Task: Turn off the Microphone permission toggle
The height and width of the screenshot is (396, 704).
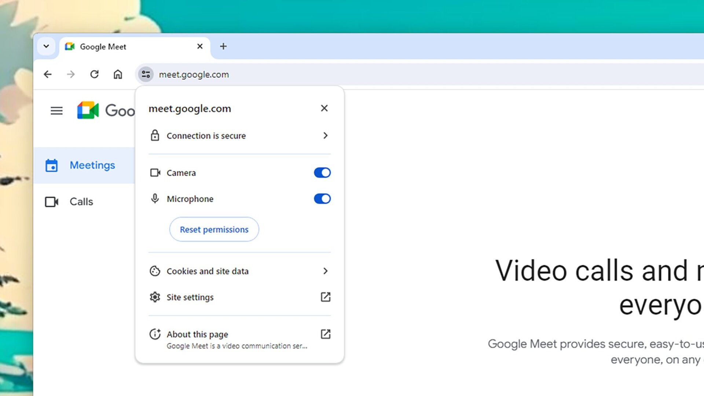Action: 322,198
